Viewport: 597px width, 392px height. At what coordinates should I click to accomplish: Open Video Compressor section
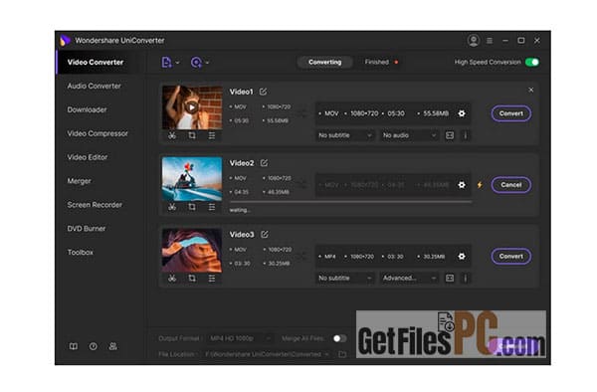coord(98,133)
